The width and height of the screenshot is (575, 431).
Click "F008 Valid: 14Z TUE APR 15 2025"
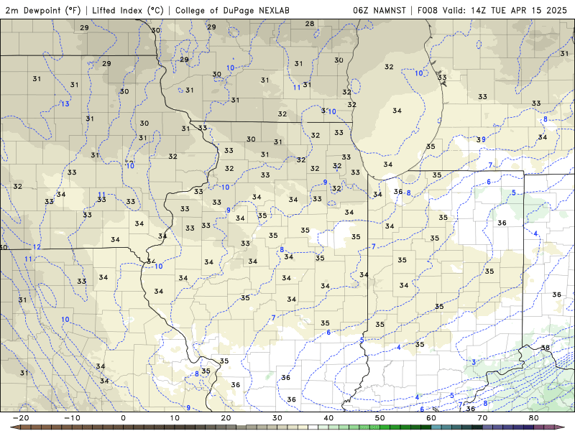tap(492, 10)
